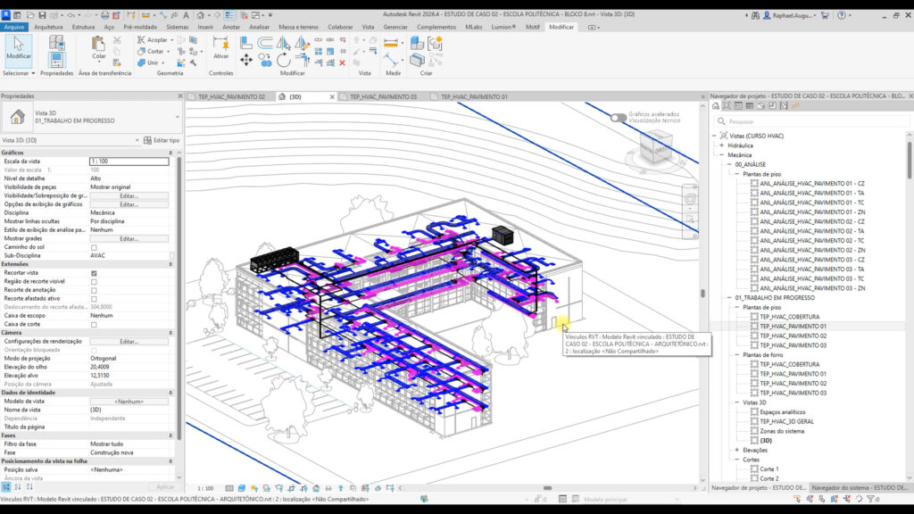
Task: Click Editar for Mostrar grades
Action: [129, 239]
